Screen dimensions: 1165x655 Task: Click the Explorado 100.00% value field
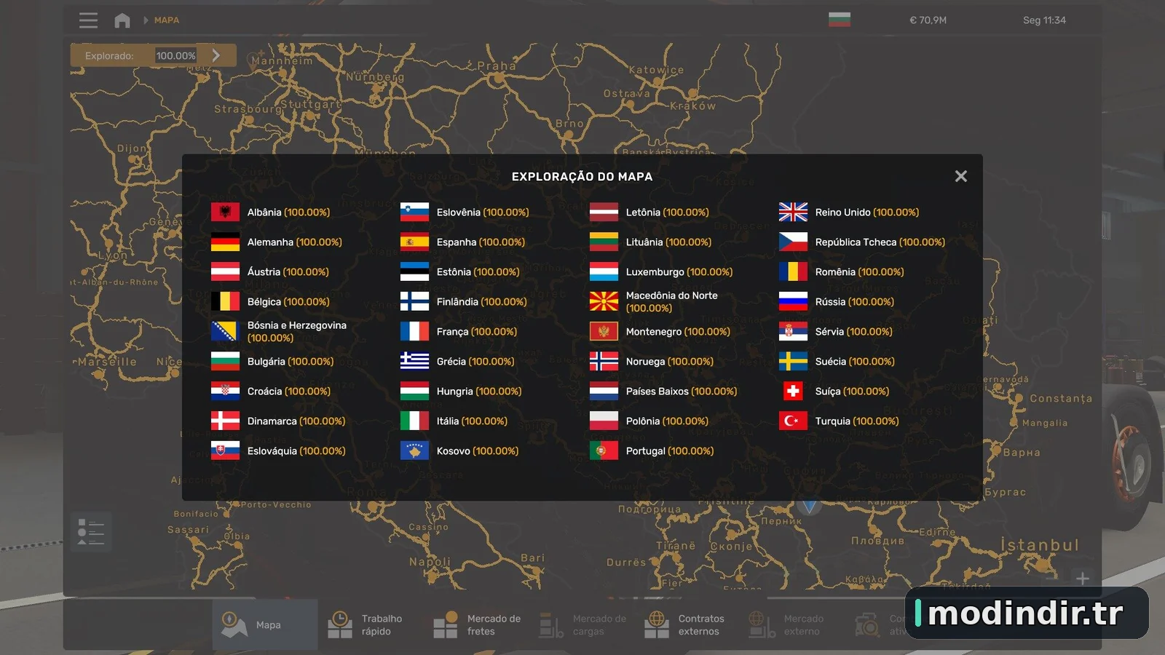175,55
